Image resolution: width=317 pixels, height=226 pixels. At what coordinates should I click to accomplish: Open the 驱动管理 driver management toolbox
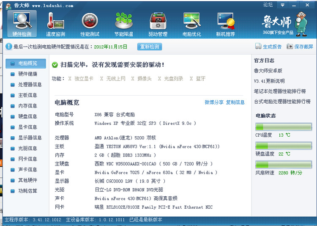tap(158, 24)
